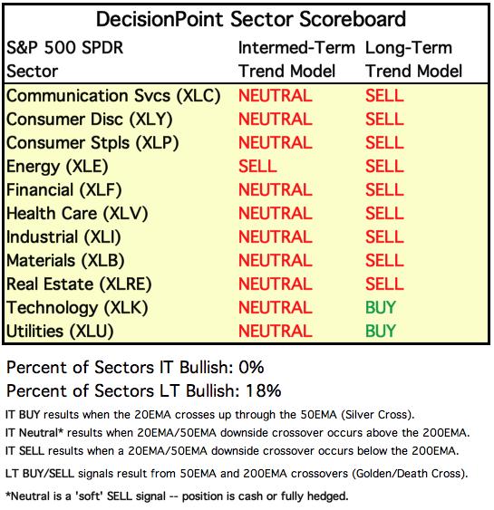Click the DecisionPoint Sector Scoreboard title
Screen dimensions: 494x510
pos(250,20)
